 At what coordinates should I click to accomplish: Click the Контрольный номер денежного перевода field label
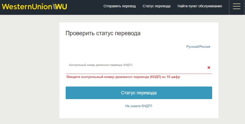coord(101,65)
